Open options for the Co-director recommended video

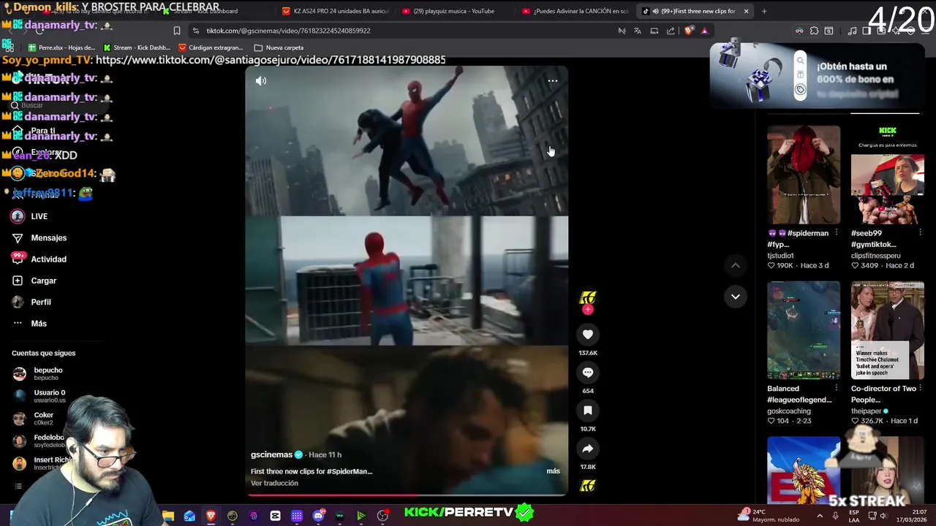pyautogui.click(x=920, y=389)
